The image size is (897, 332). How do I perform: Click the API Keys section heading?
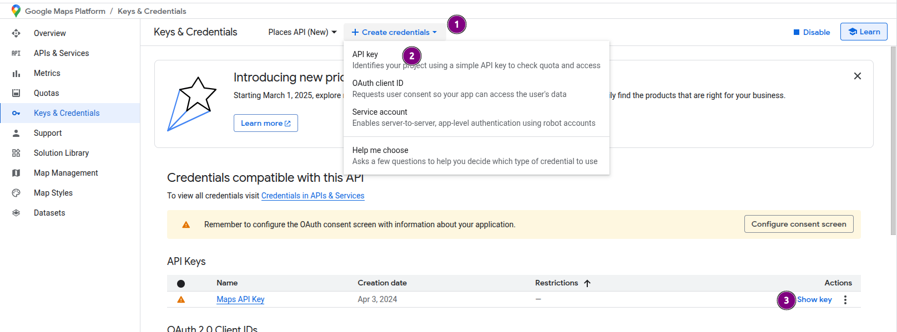187,262
